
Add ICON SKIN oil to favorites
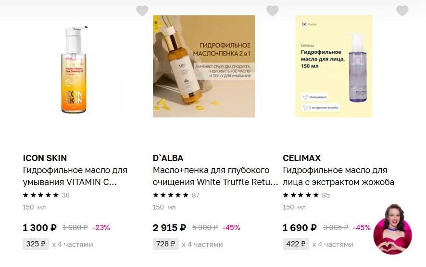[x=142, y=11]
